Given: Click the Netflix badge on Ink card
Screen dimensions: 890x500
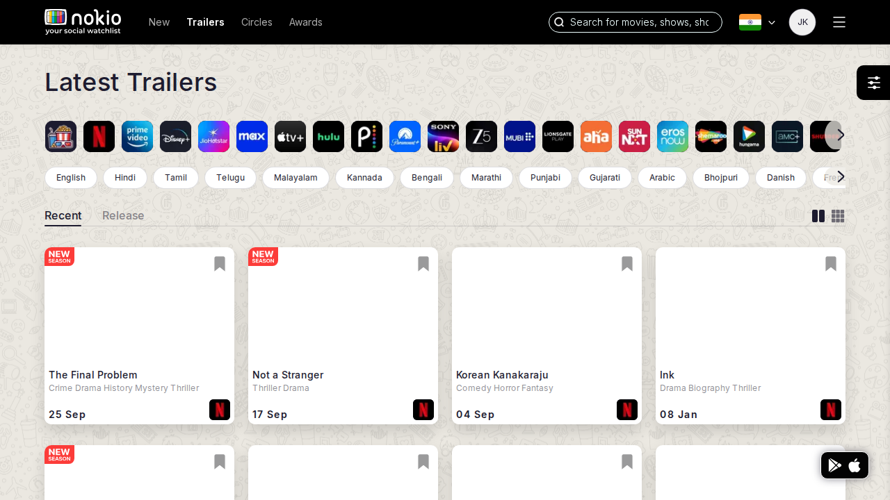Looking at the screenshot, I should coord(831,410).
